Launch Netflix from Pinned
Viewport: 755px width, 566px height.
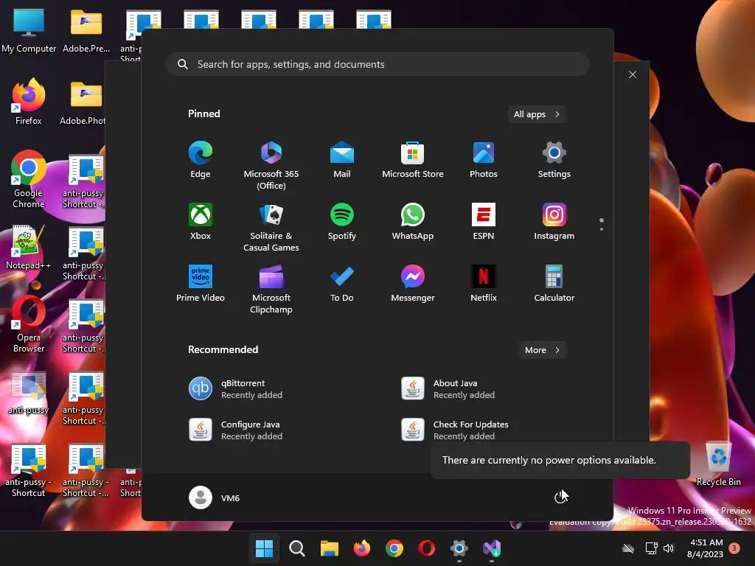pos(484,284)
